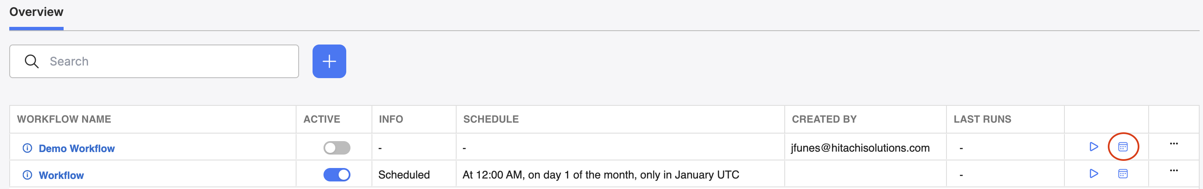Disable the Workflow active toggle
1203x189 pixels.
tap(337, 175)
